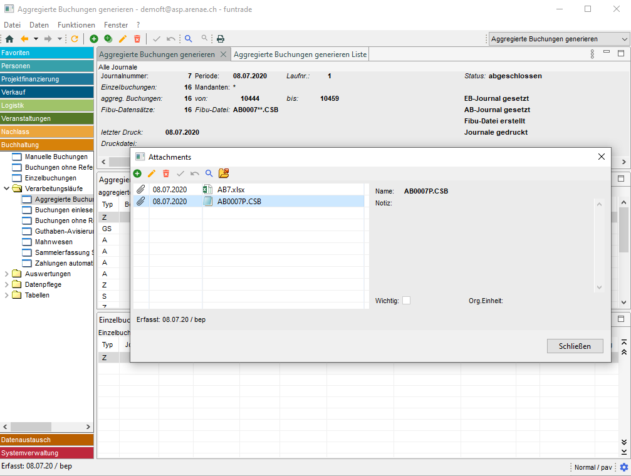Open the Funktionen menu
The height and width of the screenshot is (476, 631).
(x=76, y=25)
